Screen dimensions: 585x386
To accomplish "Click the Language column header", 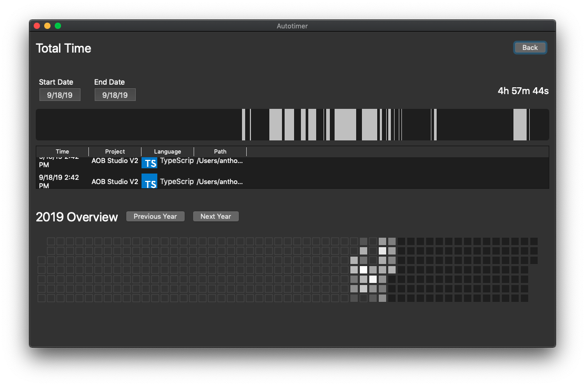I will (167, 151).
